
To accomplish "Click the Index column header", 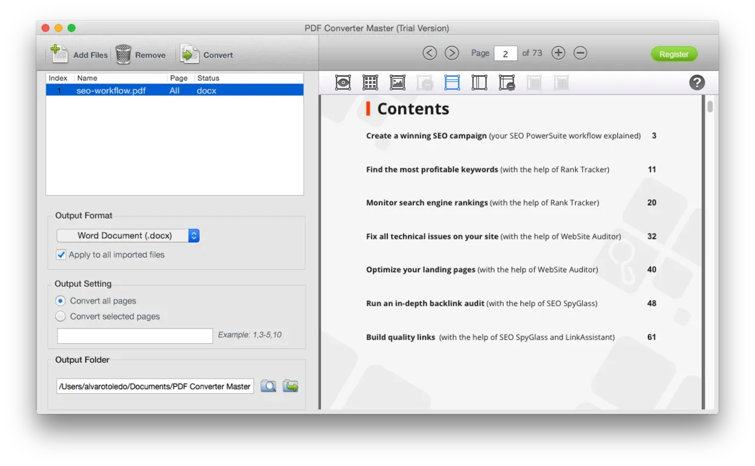I will (x=58, y=78).
